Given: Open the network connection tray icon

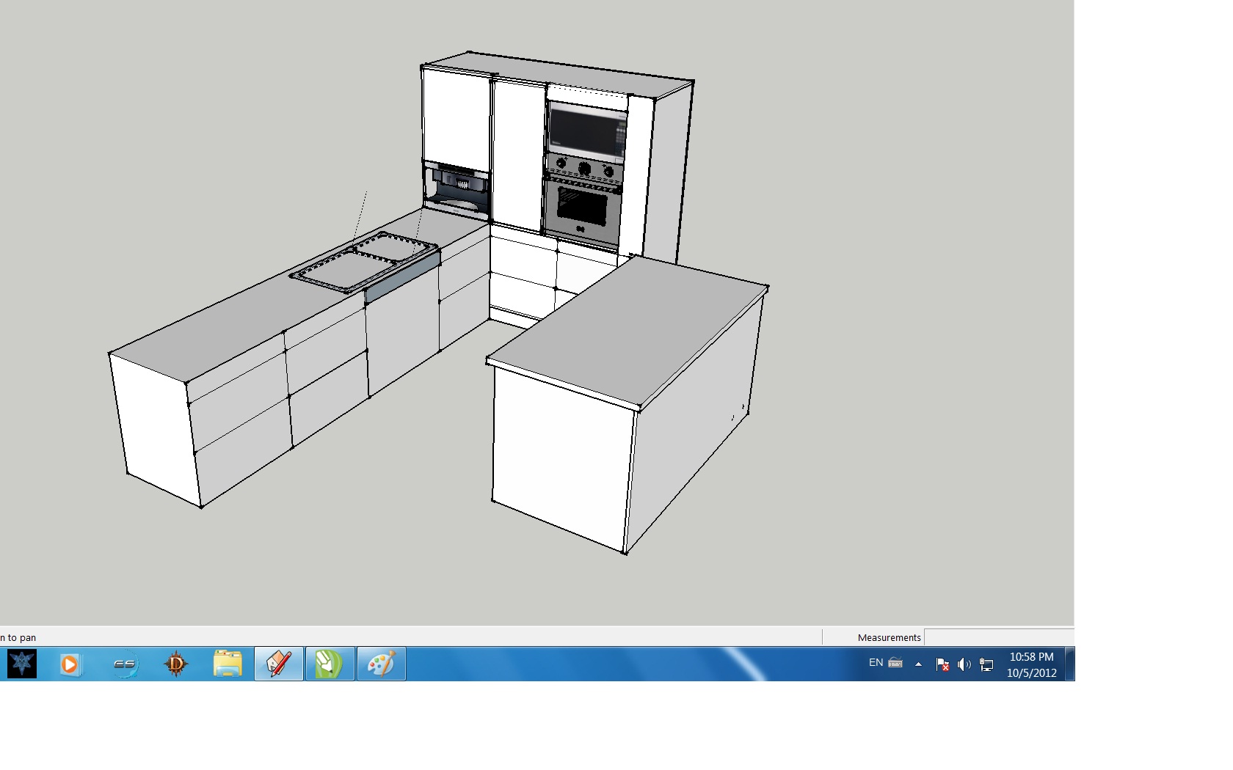Looking at the screenshot, I should 986,664.
